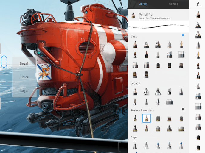Click the Legacy section label
Viewport: 205px width, 153px height.
(x=135, y=83)
